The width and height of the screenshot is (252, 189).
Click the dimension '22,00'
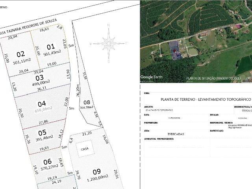(x=66, y=102)
